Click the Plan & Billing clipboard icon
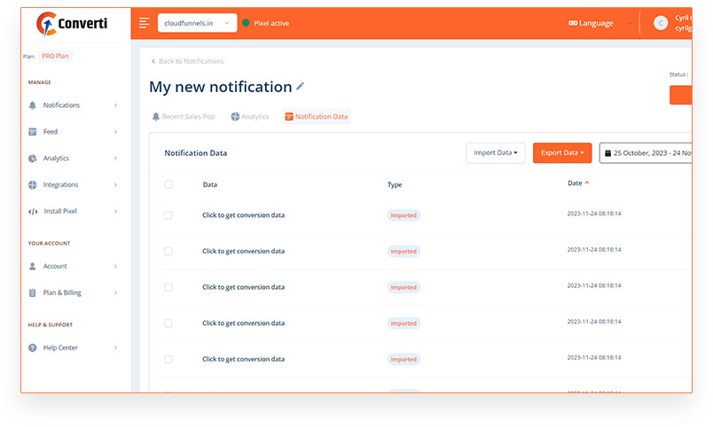Screen dimensions: 713x427 [32, 293]
